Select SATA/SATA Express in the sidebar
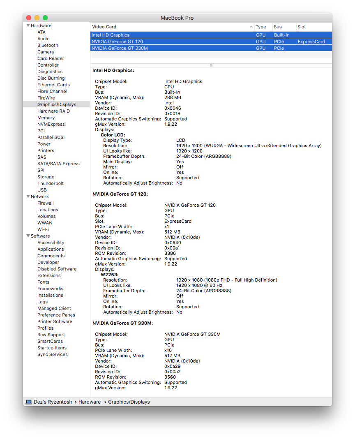Screen dimensions: 355x439 58,164
